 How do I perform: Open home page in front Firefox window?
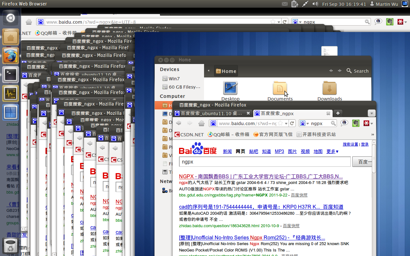201,123
